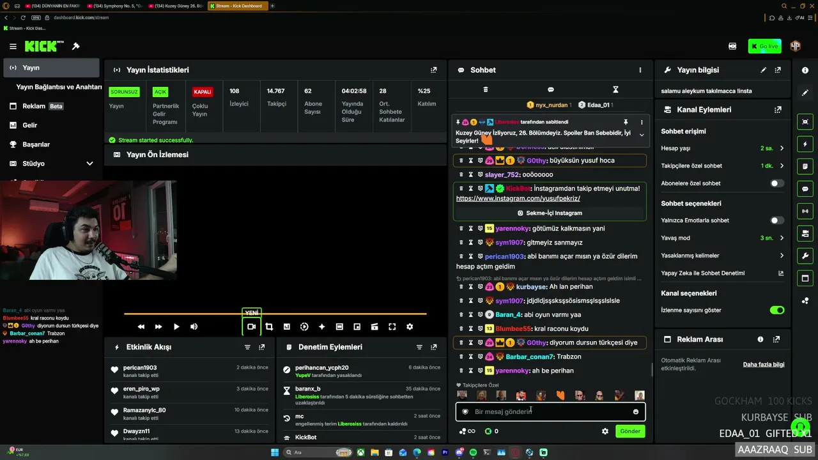Pop out the Reklam Arası panel
Viewport: 818px width, 460px height.
click(x=776, y=339)
